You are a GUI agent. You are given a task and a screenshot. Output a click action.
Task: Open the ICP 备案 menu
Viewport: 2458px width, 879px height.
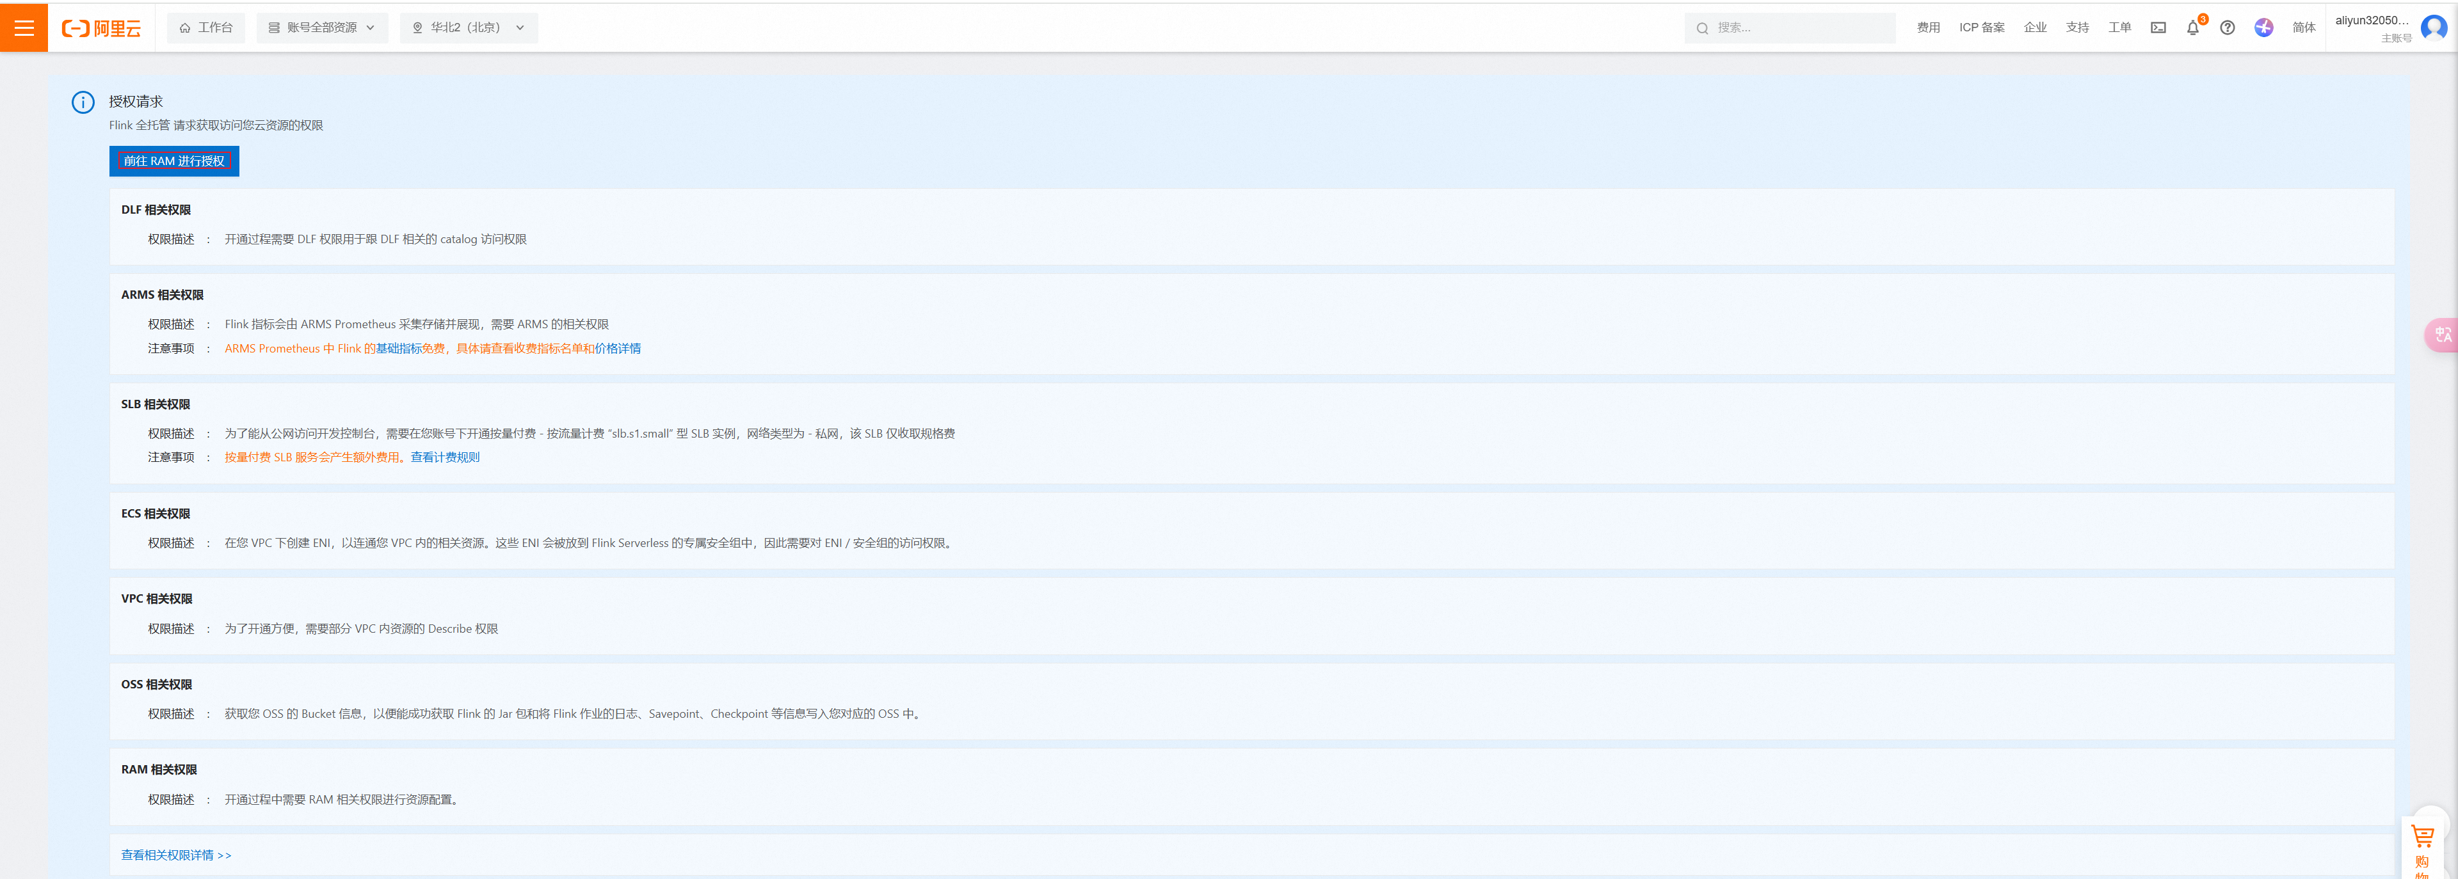point(1982,28)
